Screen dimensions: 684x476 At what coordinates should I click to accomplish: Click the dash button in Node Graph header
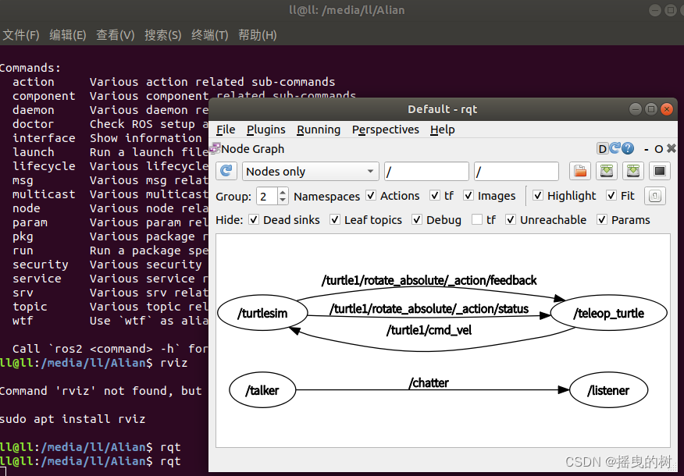coord(647,150)
